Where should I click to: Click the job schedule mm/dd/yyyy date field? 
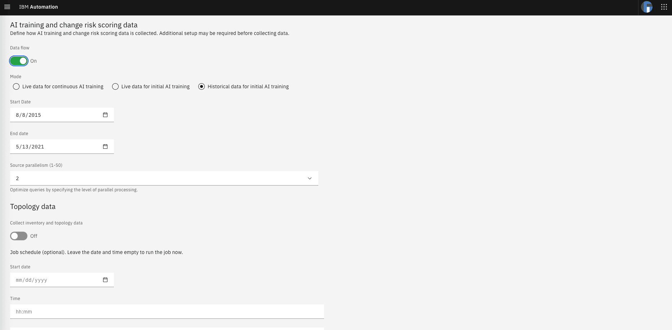(x=54, y=280)
